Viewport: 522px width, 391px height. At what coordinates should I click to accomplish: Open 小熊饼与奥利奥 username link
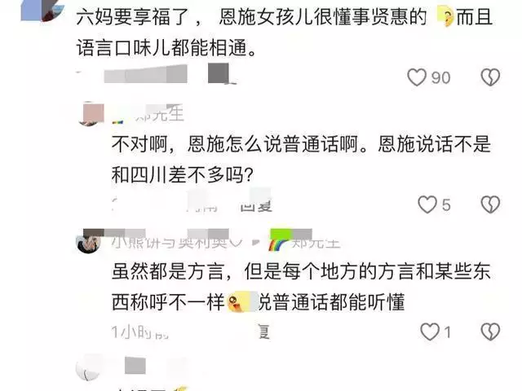coord(177,243)
